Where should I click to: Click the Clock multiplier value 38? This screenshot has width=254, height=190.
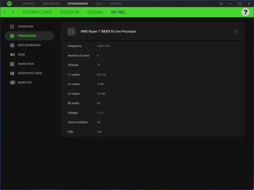pos(99,122)
